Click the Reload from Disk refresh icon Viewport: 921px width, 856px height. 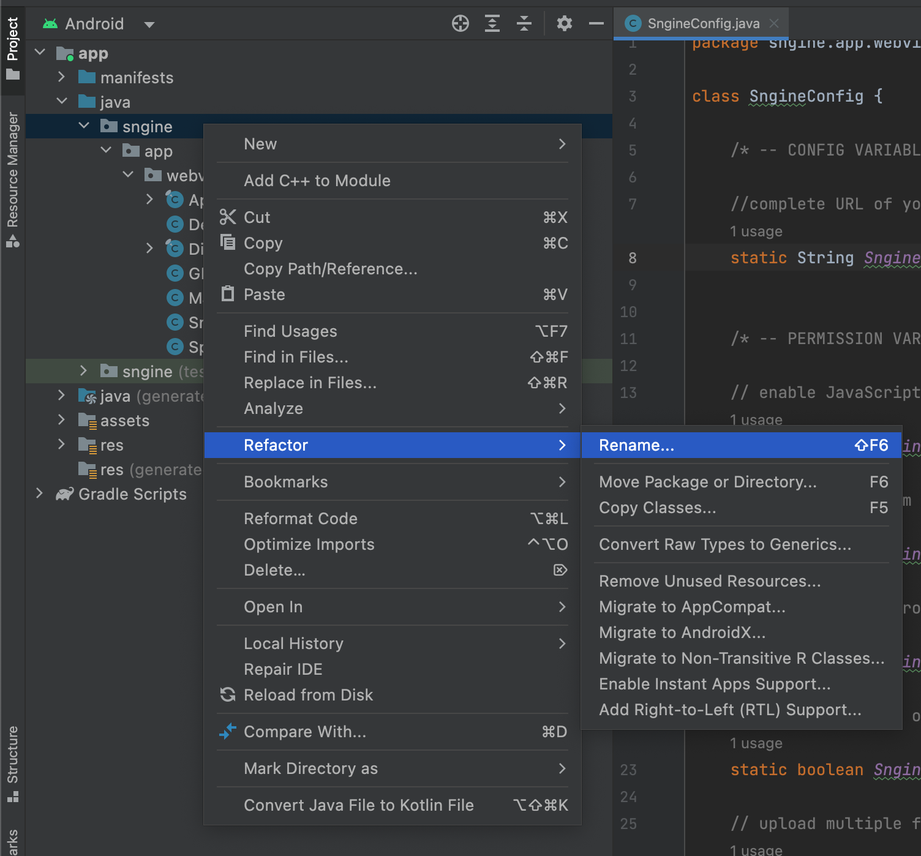pos(228,695)
